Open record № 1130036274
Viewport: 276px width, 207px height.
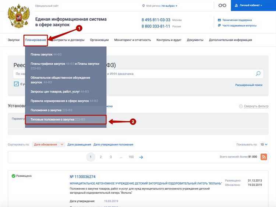[82, 176]
